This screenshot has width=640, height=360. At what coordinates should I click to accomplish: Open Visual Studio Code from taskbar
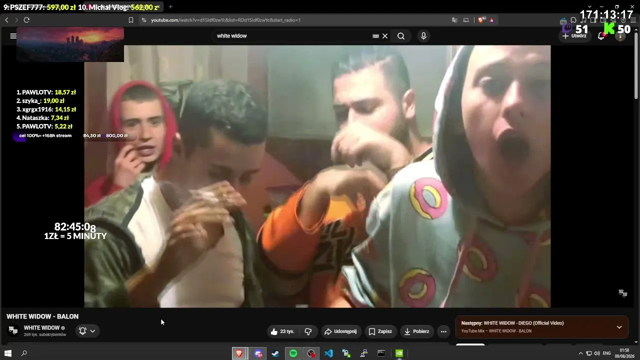328,353
